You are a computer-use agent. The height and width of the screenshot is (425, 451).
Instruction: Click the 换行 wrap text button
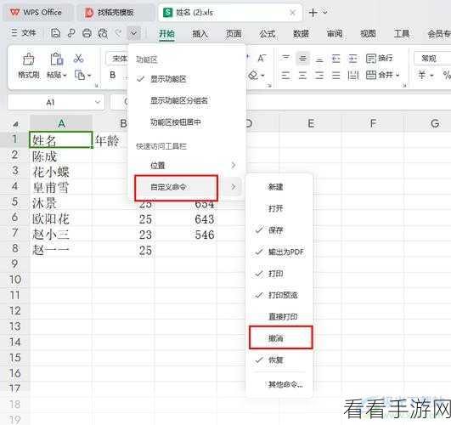click(380, 58)
